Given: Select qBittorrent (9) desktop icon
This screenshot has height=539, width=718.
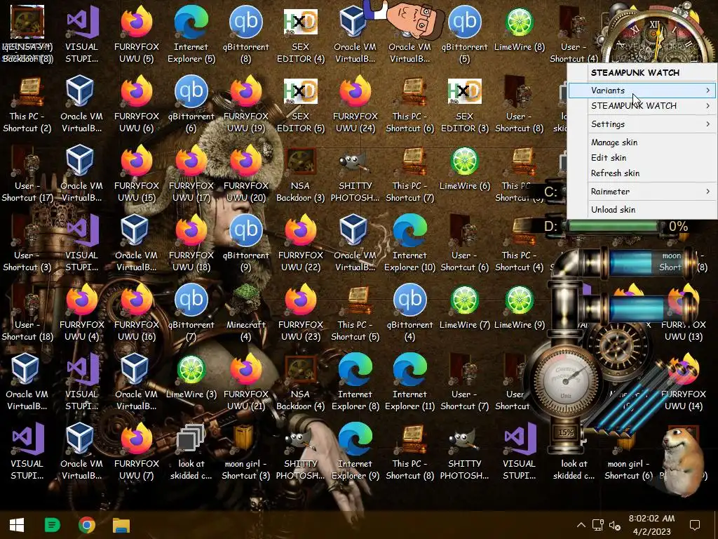Looking at the screenshot, I should coord(246,244).
